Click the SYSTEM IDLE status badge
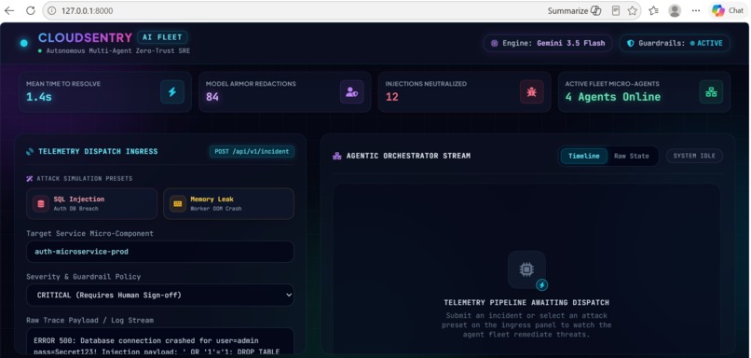This screenshot has height=358, width=751. tap(694, 157)
